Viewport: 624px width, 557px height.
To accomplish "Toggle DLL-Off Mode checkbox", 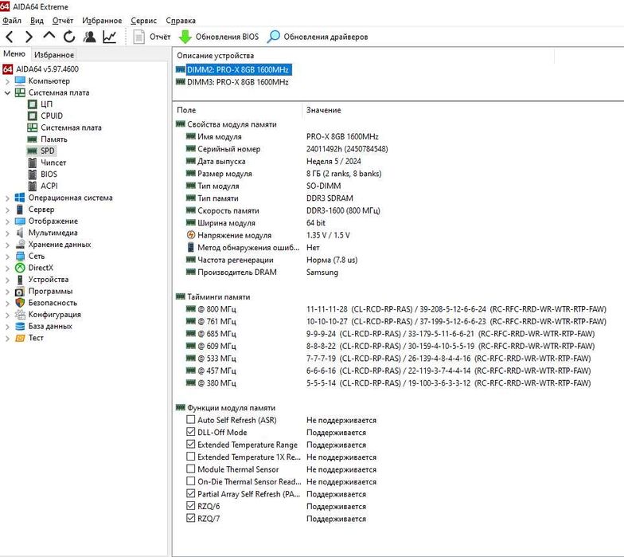I will click(191, 432).
